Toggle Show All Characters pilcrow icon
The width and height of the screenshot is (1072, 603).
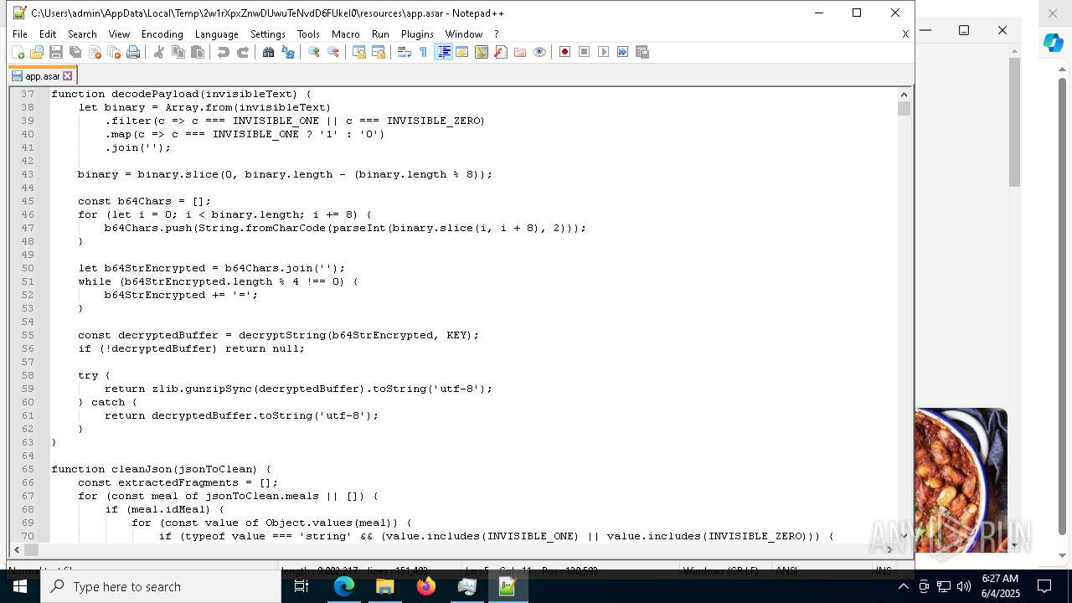click(x=424, y=52)
